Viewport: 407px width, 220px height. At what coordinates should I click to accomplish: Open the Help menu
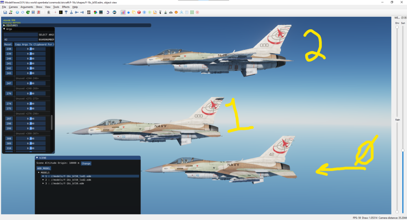[x=75, y=7]
